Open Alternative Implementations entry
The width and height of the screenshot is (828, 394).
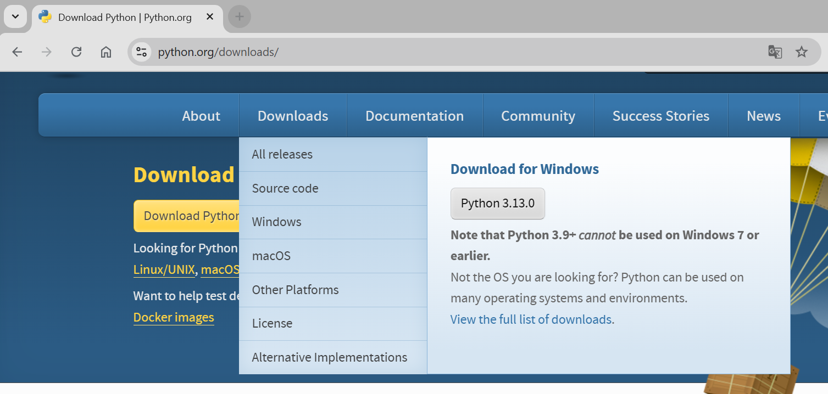tap(329, 357)
